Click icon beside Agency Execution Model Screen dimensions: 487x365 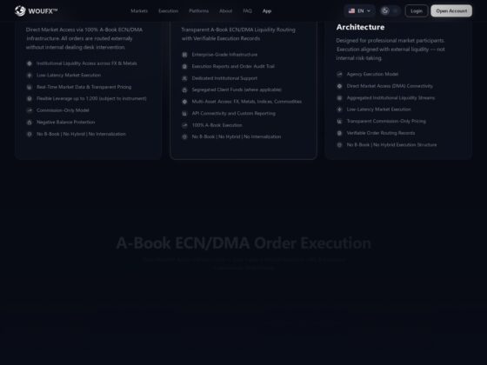click(339, 74)
